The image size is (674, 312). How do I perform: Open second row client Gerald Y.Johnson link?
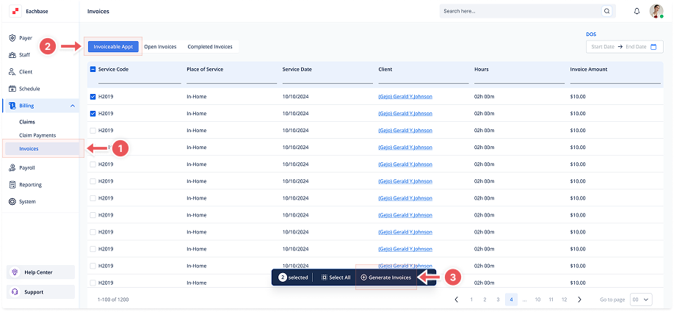click(x=405, y=114)
